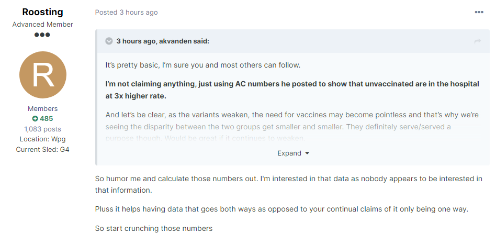Image resolution: width=496 pixels, height=244 pixels.
Task: Go to quoted post via arrow icon
Action: point(478,41)
